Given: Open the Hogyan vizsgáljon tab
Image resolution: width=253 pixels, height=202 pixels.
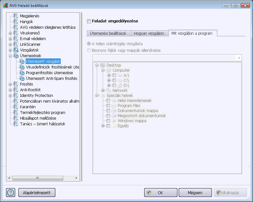Looking at the screenshot, I should [x=150, y=33].
